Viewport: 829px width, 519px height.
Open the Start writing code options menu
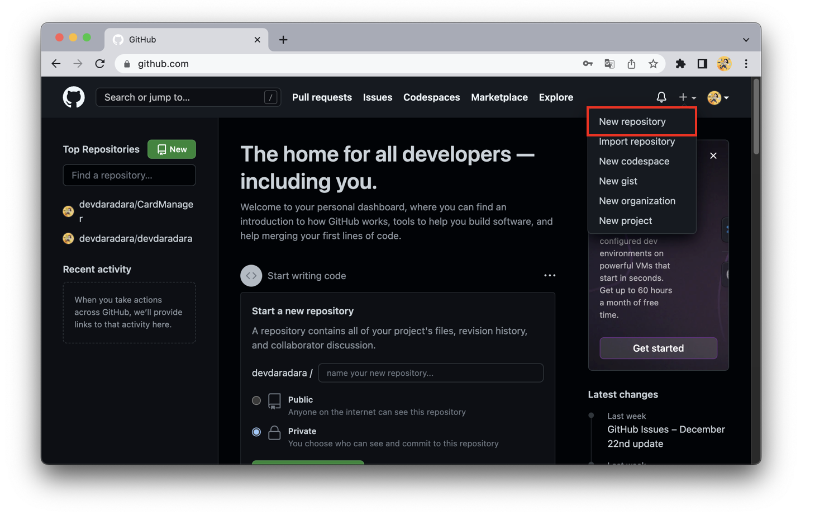[550, 276]
